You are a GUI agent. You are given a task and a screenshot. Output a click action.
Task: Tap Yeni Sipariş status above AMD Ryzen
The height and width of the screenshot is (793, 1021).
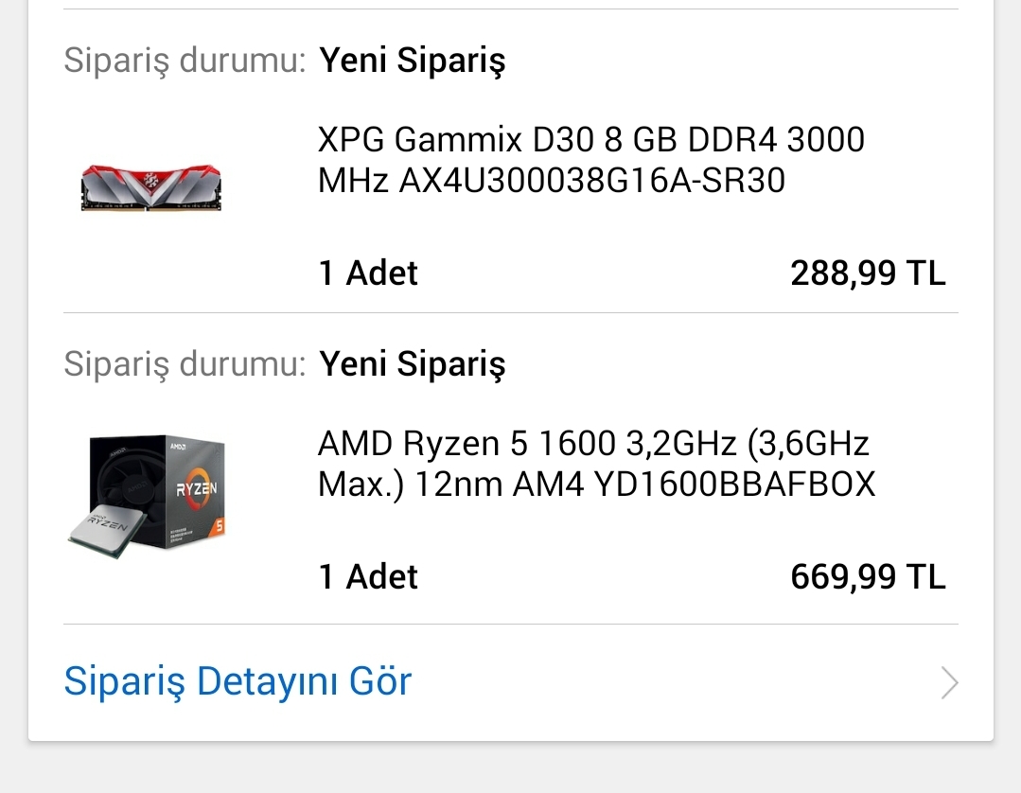(x=413, y=364)
